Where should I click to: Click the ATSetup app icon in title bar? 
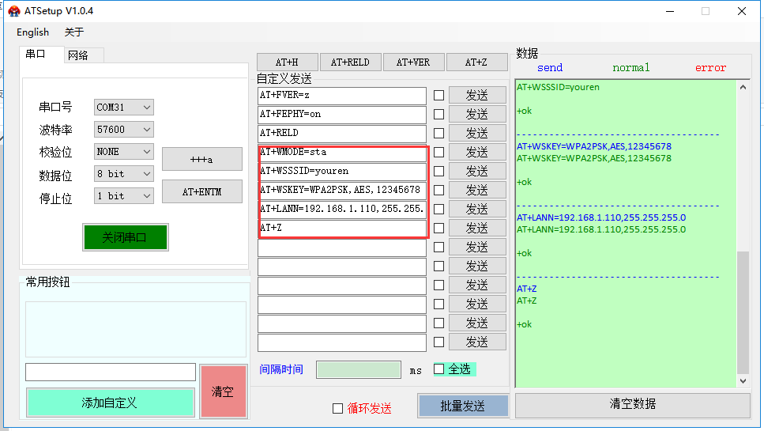tap(14, 11)
